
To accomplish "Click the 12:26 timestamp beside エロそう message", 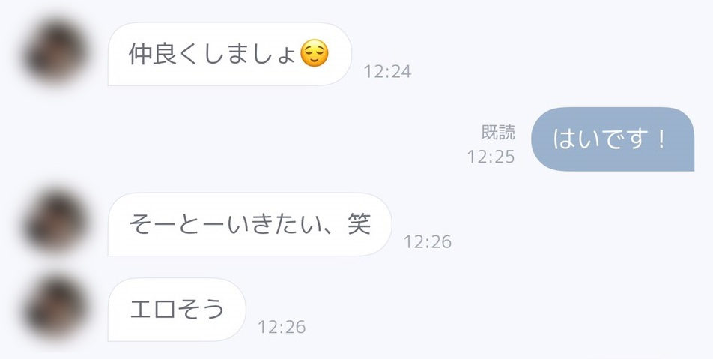I will [282, 327].
